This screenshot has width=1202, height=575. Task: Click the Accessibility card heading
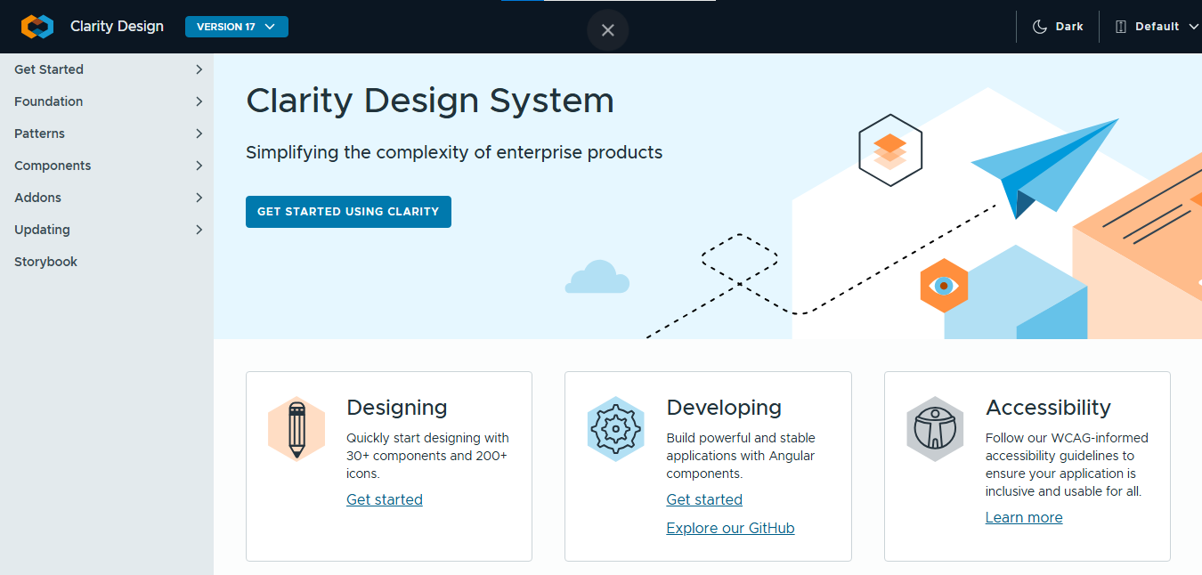(1048, 408)
